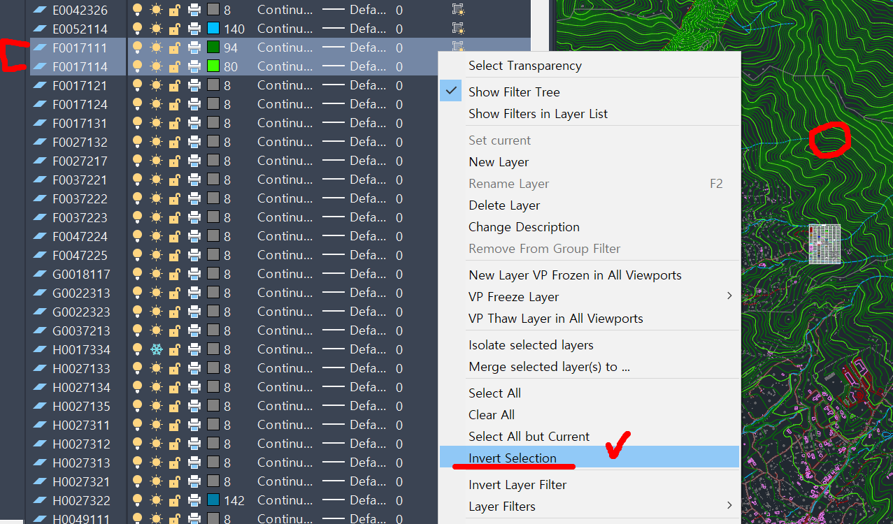Screen dimensions: 893x524
Task: Click plot printer icon for layer F0017124
Action: pyautogui.click(x=194, y=104)
